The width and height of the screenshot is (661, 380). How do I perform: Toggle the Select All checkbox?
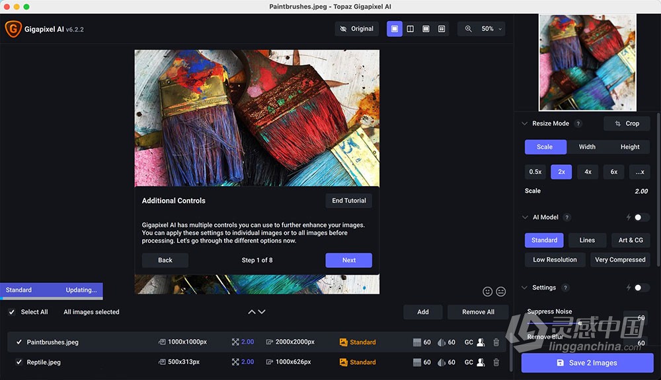pos(12,312)
